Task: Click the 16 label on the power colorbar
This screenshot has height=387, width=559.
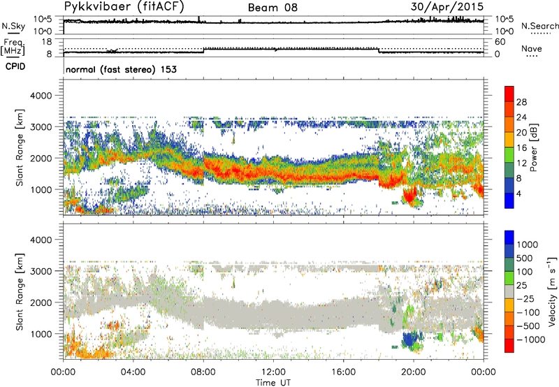Action: 521,148
